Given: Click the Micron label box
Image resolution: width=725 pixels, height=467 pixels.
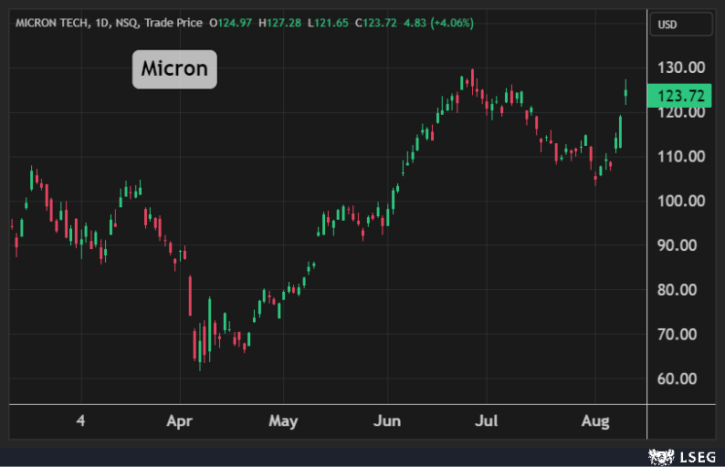Looking at the screenshot, I should 174,68.
